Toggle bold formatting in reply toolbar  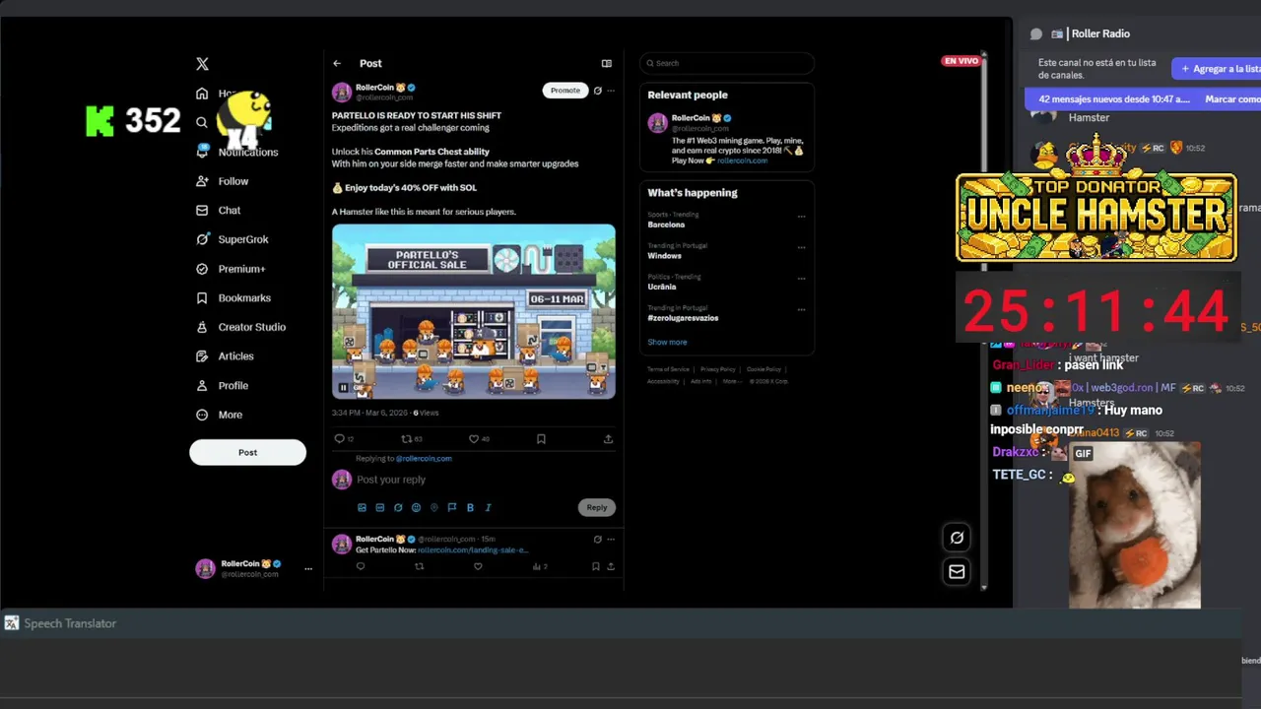(x=470, y=508)
